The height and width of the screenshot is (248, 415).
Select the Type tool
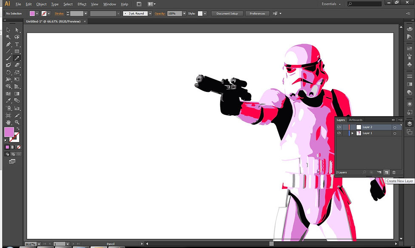(17, 44)
